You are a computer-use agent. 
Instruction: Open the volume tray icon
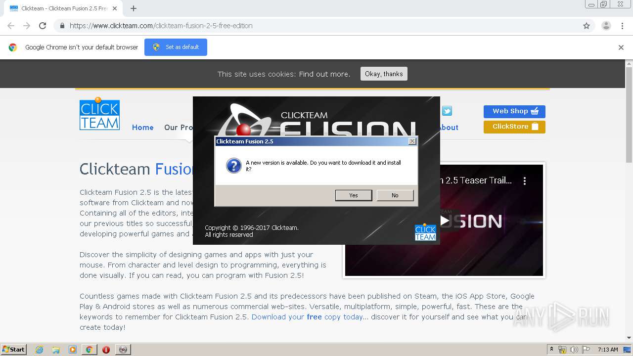574,350
